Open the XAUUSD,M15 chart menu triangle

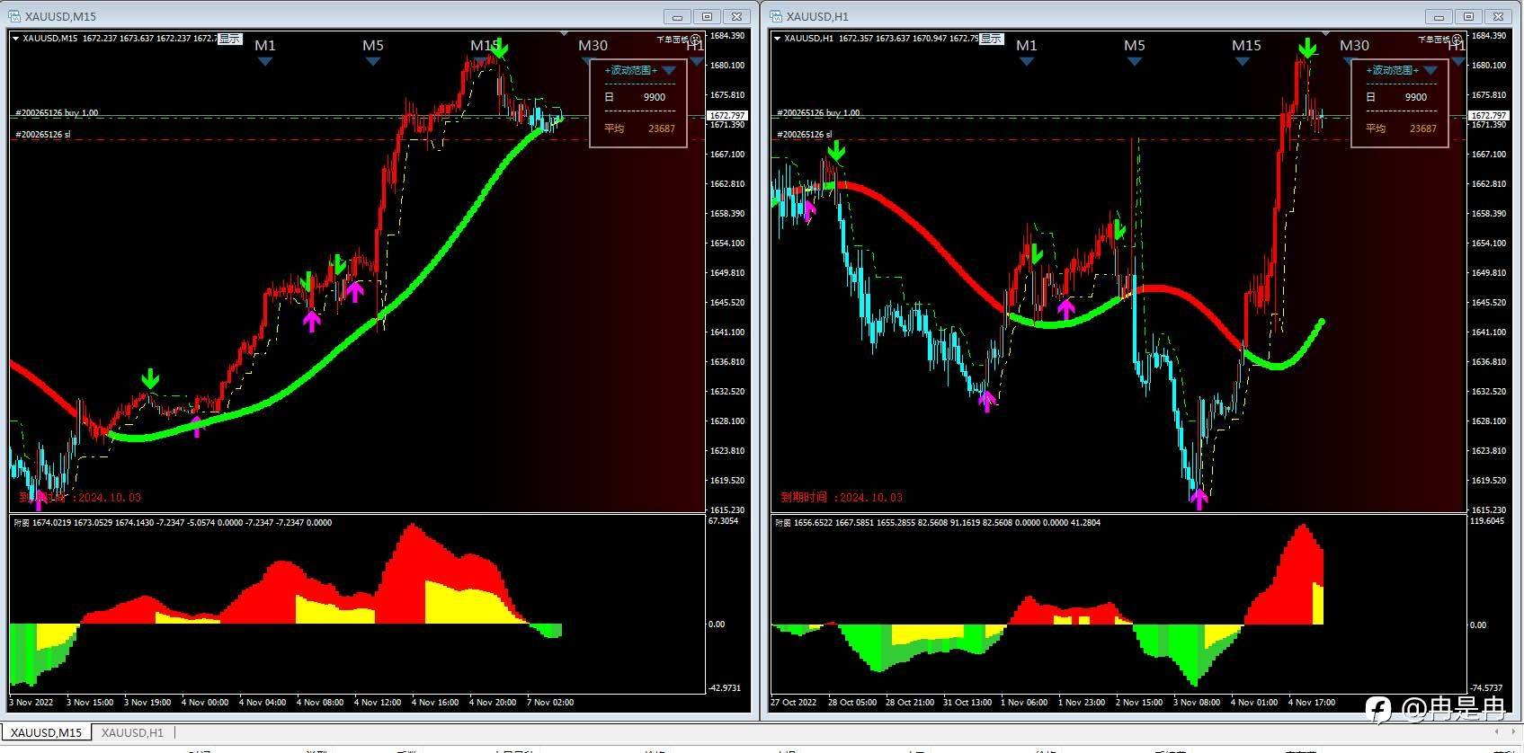(15, 39)
